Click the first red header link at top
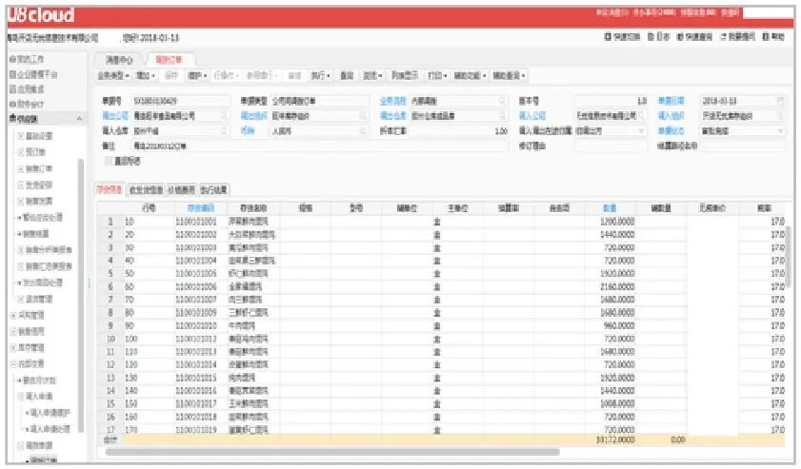The image size is (801, 469). point(611,12)
